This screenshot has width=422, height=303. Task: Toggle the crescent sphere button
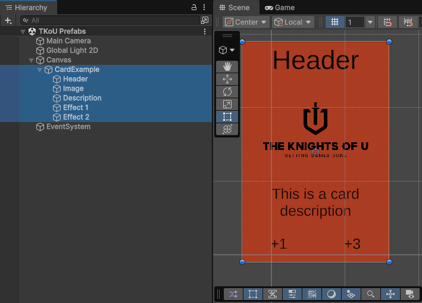[x=332, y=294]
